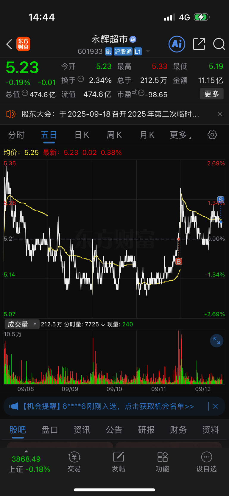Tap the 金额 11.15亿 value
This screenshot has width=229, height=496.
click(x=211, y=80)
